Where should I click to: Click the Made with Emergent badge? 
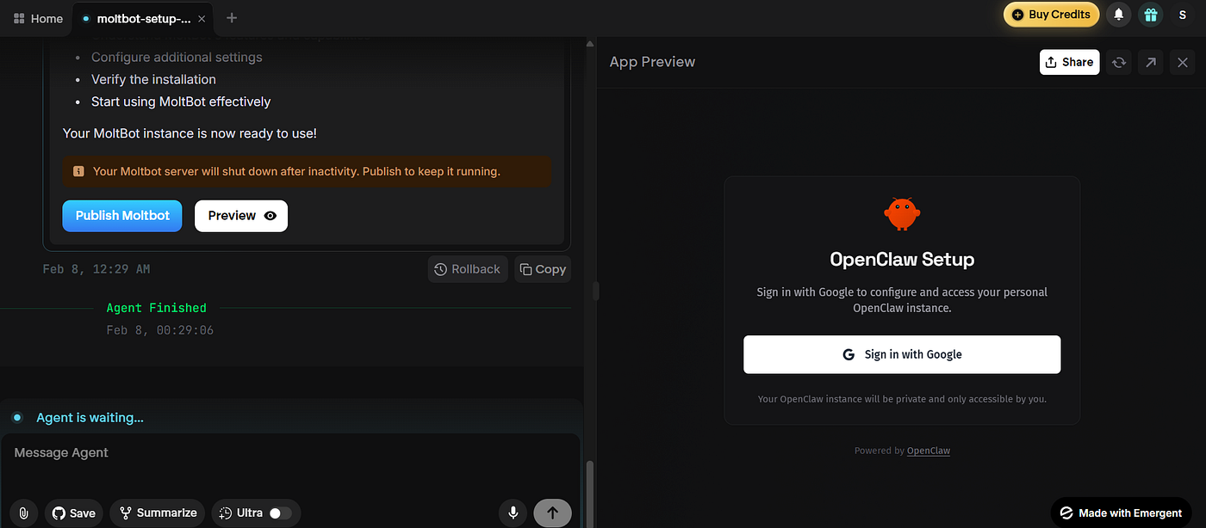tap(1122, 513)
